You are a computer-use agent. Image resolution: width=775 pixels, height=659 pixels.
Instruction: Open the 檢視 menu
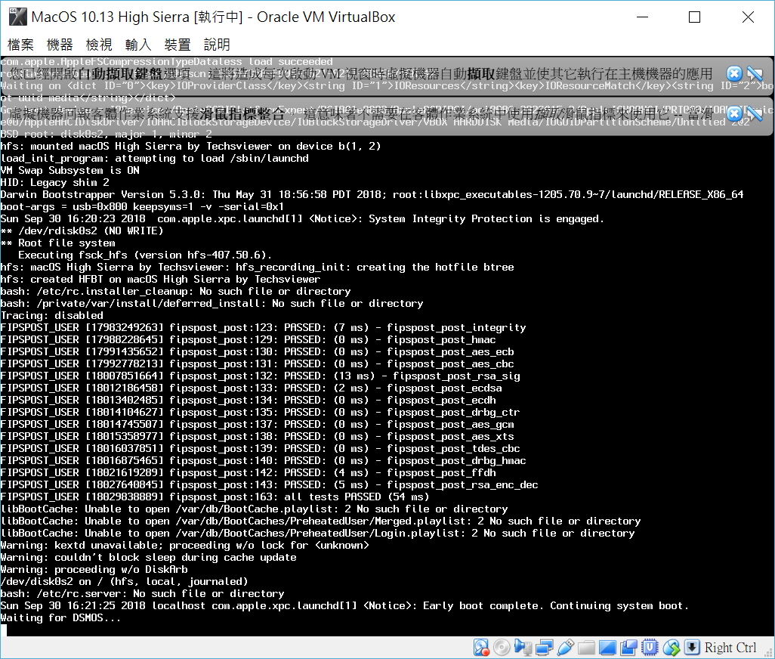coord(100,45)
